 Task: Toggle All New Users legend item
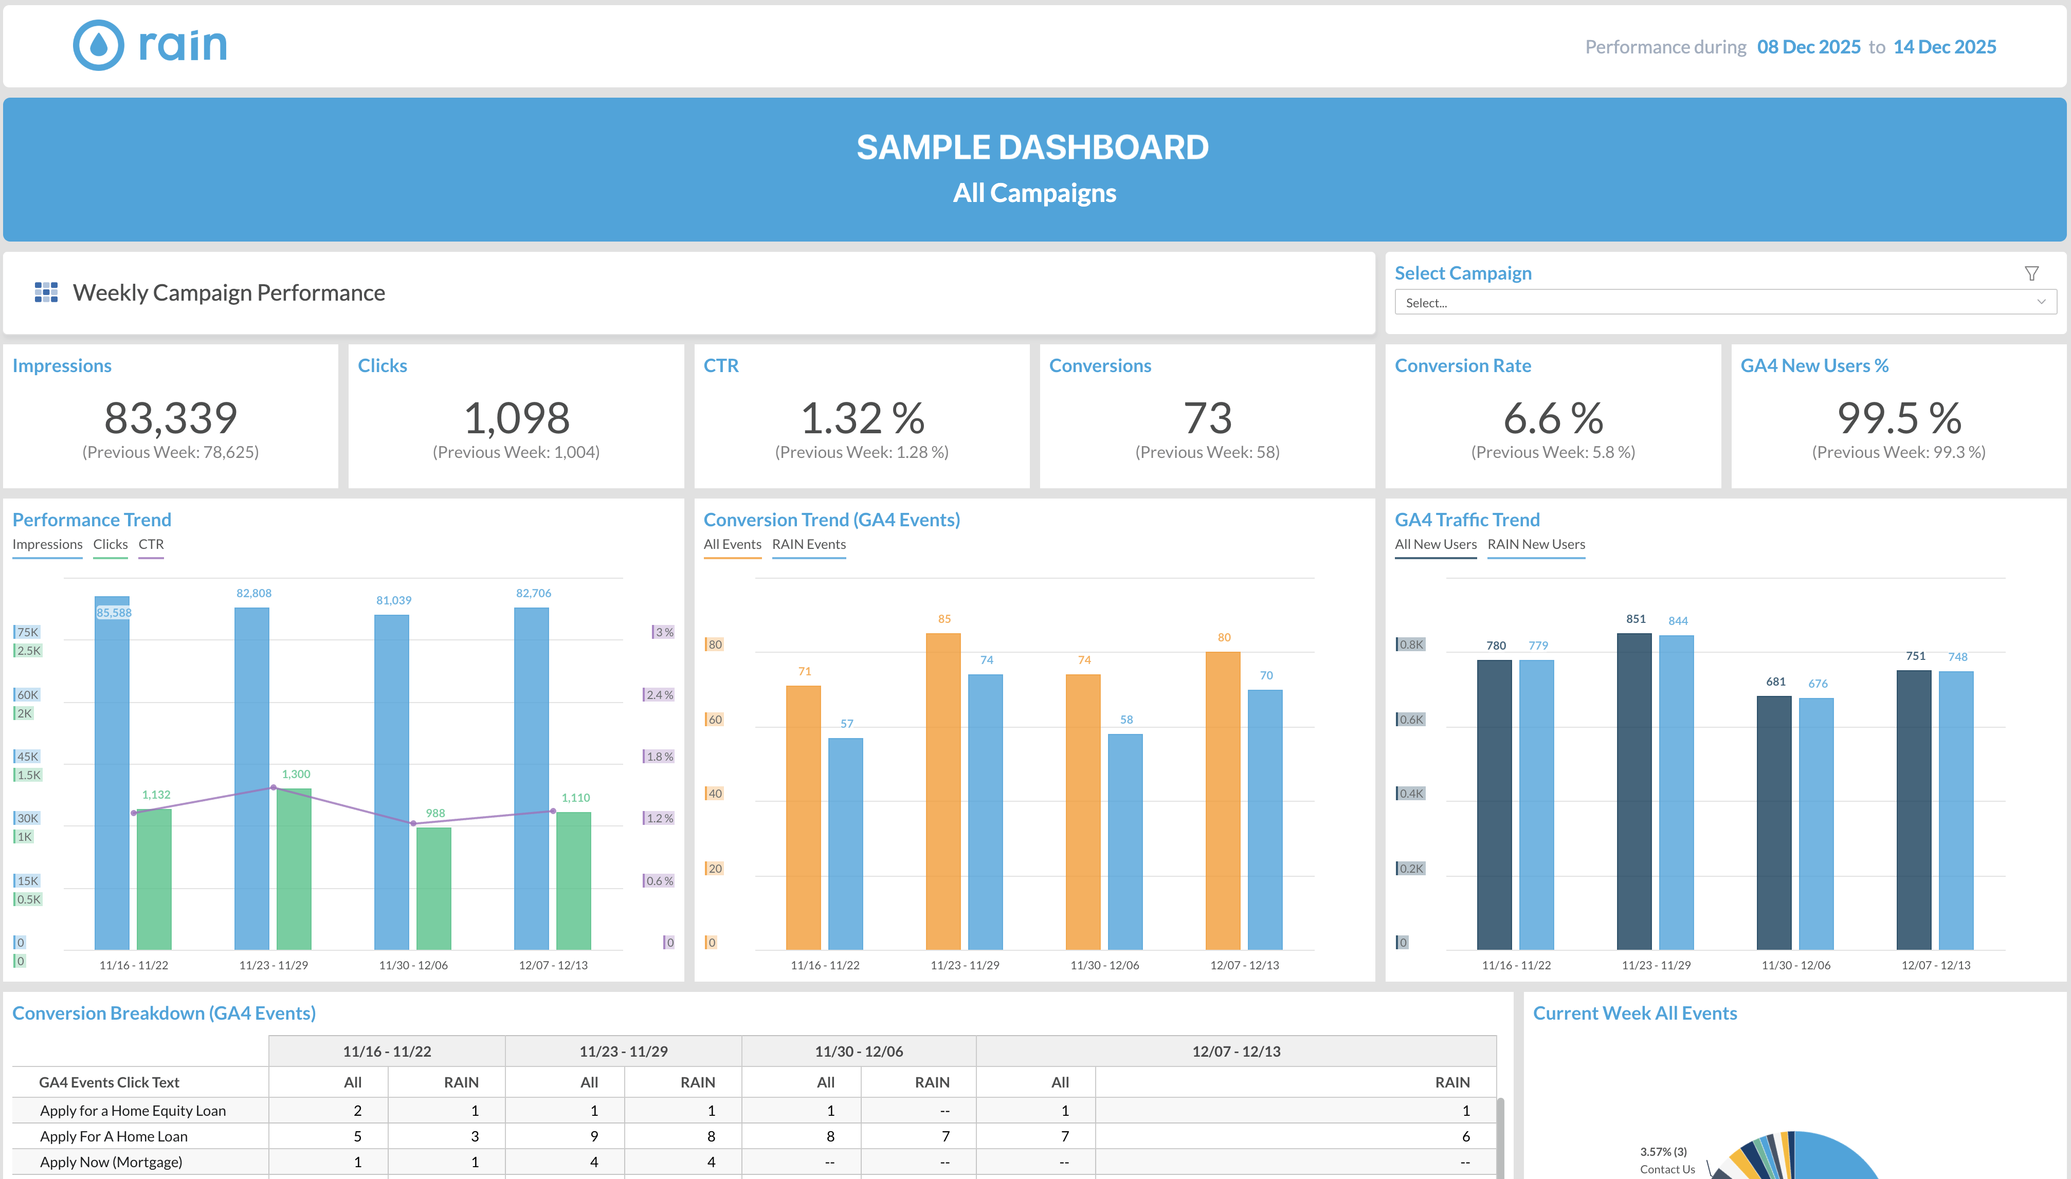point(1435,545)
